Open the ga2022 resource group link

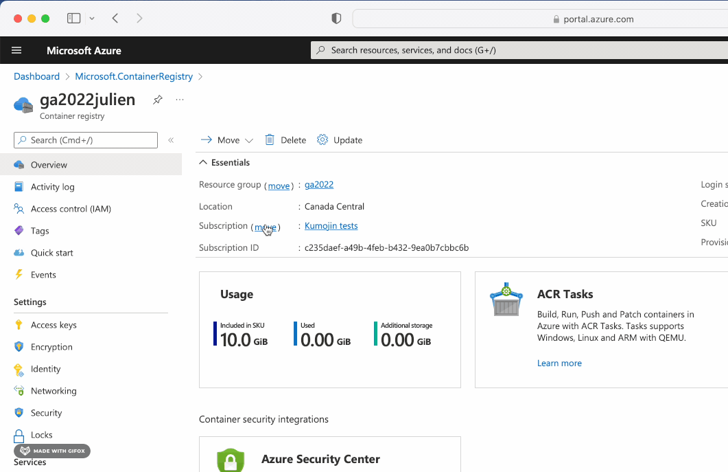pyautogui.click(x=319, y=185)
